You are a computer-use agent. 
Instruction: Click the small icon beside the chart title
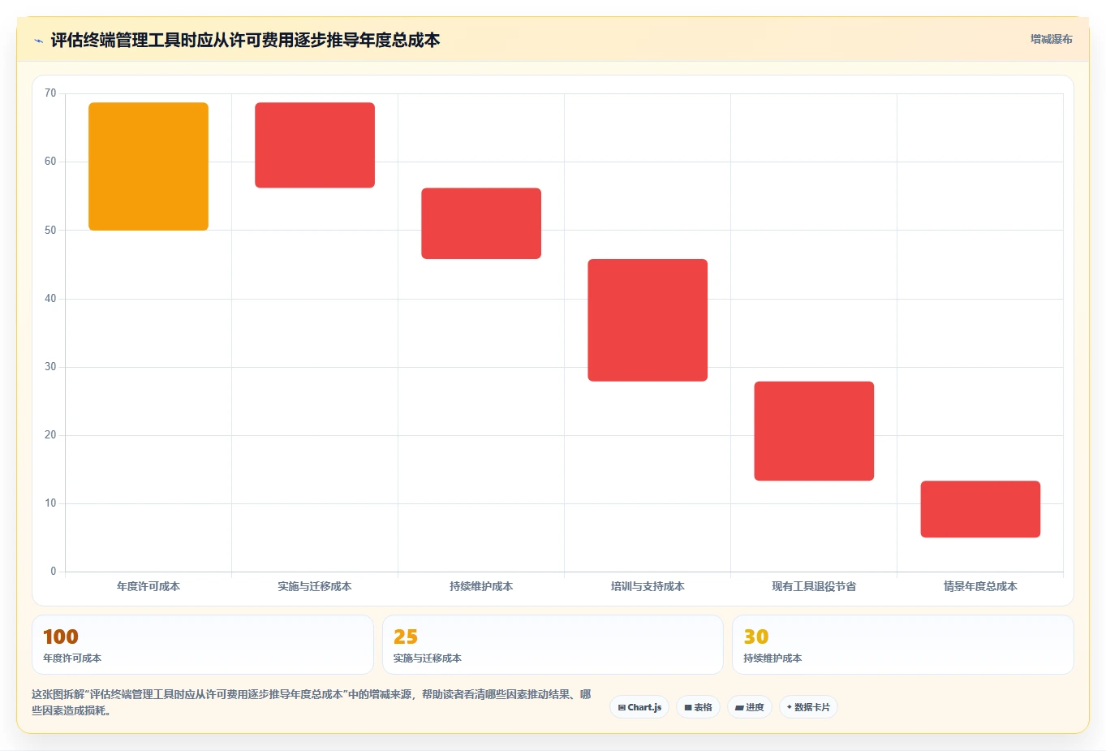pos(38,41)
